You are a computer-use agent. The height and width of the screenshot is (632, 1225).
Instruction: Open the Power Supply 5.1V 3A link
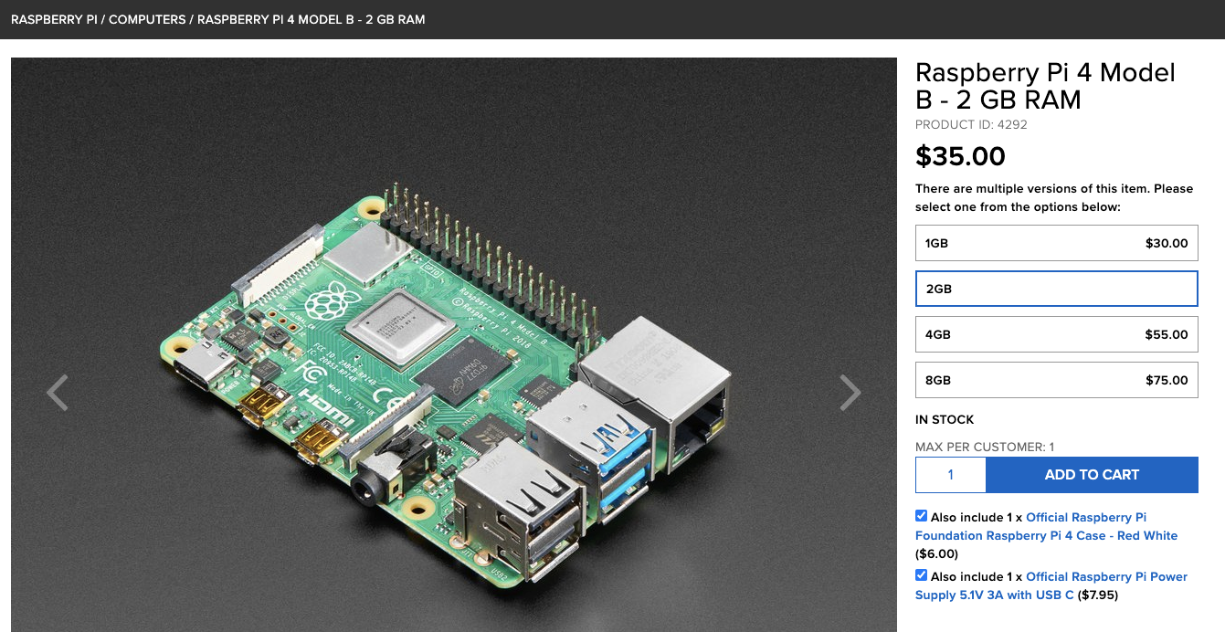tap(1051, 585)
